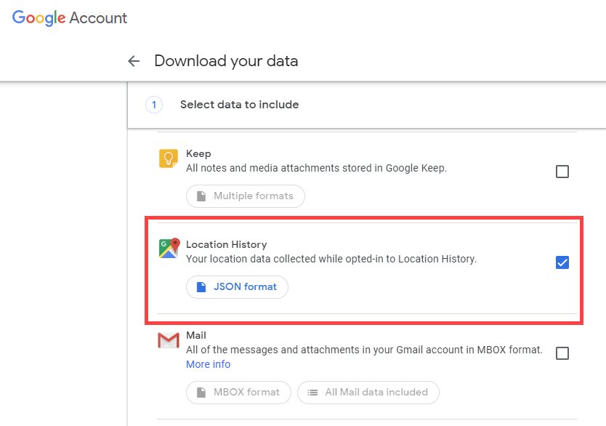Click the red Gmail envelope icon

tap(169, 340)
